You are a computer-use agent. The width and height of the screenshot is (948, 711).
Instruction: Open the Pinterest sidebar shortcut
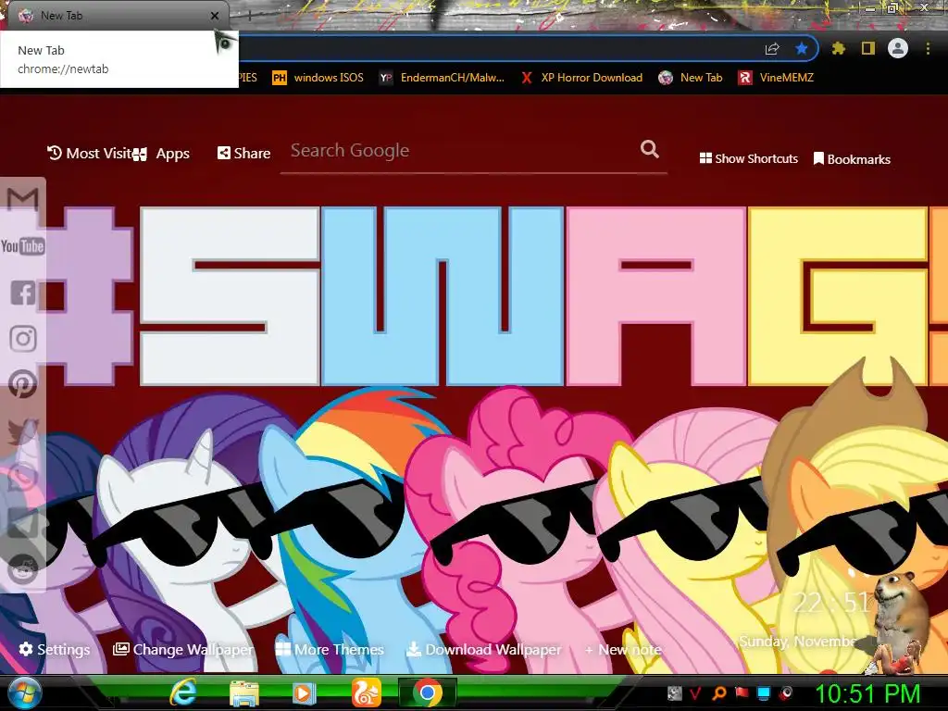(22, 383)
